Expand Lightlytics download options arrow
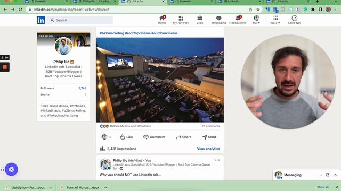 click(51, 187)
